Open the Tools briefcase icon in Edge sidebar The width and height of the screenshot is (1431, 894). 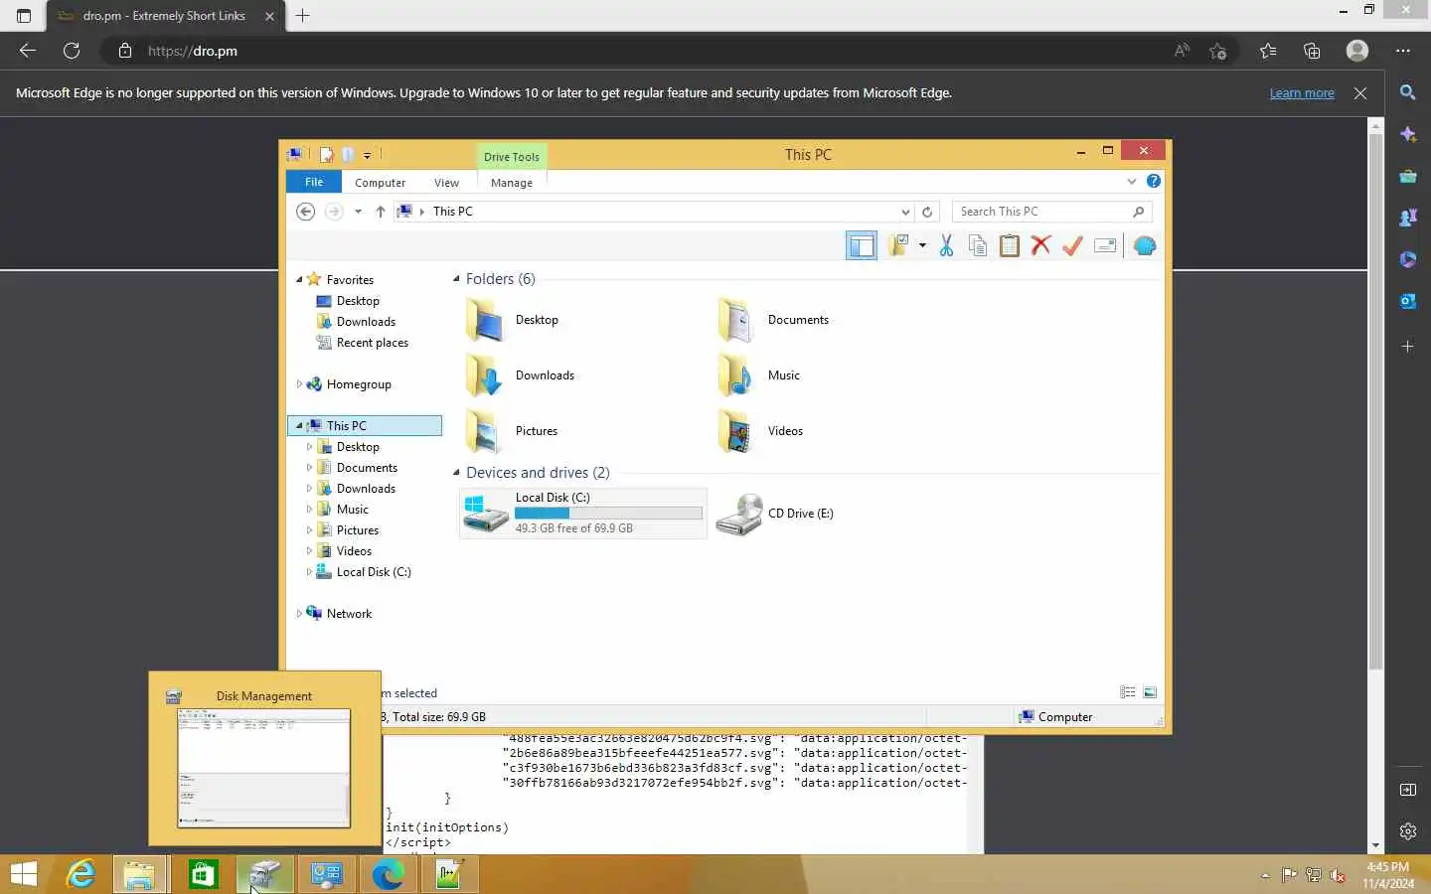[x=1408, y=176]
